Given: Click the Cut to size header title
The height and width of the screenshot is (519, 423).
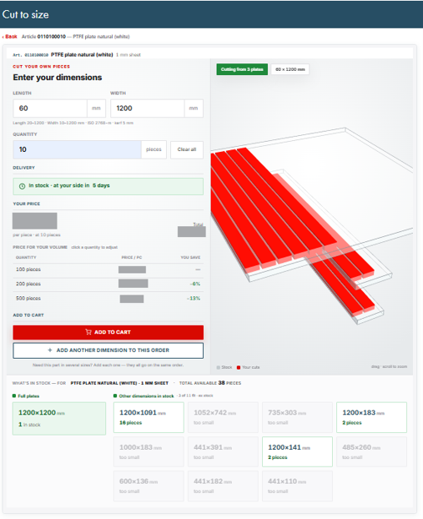Looking at the screenshot, I should pyautogui.click(x=26, y=14).
